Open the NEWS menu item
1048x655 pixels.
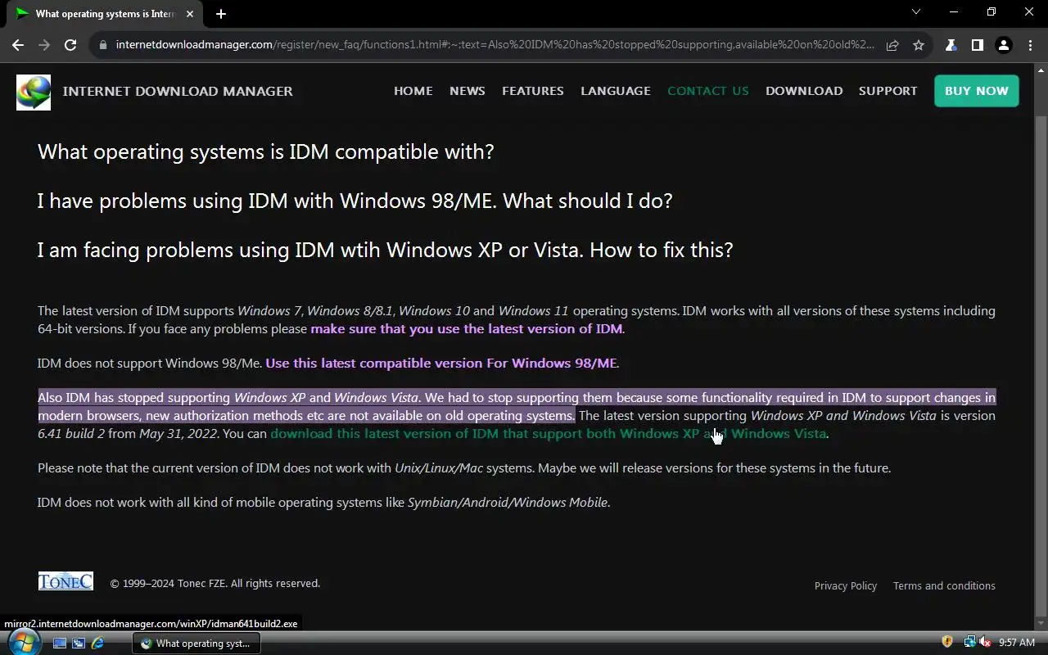click(x=468, y=91)
